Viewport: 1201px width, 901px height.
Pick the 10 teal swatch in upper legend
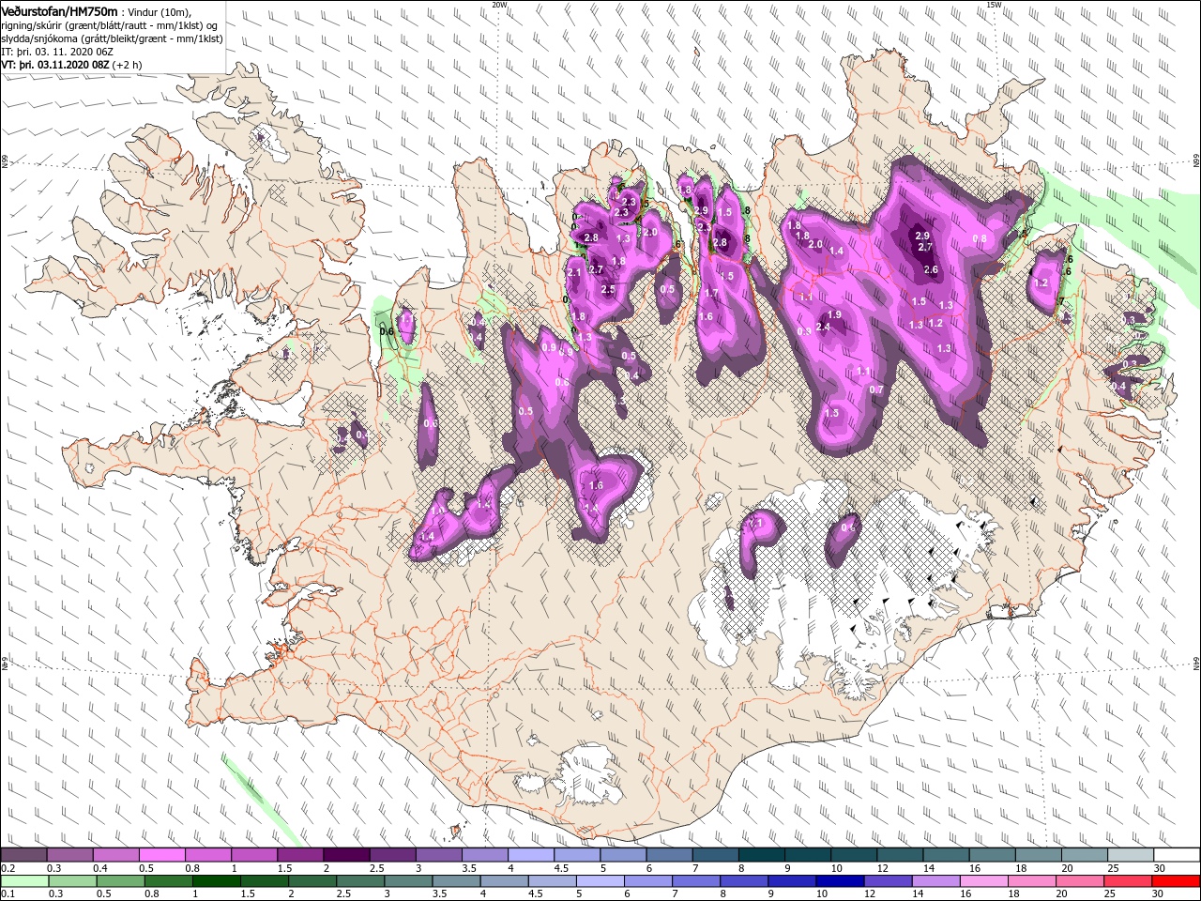853,855
